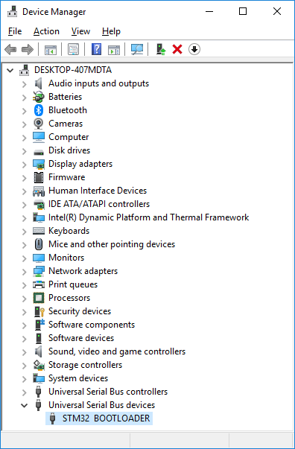Image resolution: width=295 pixels, height=449 pixels.
Task: Select the Keyboards category label
Action: 69,231
